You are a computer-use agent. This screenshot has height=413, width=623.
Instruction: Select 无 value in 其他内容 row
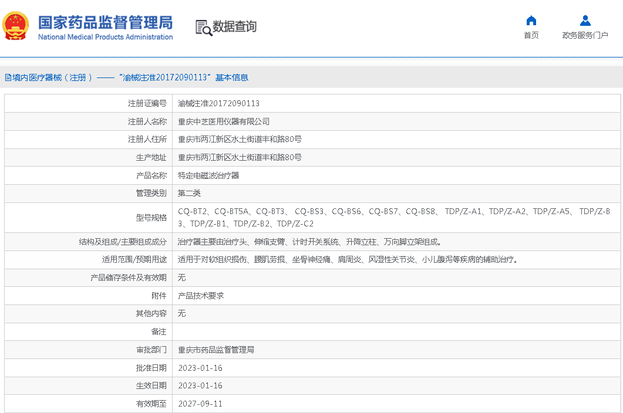[x=181, y=314]
